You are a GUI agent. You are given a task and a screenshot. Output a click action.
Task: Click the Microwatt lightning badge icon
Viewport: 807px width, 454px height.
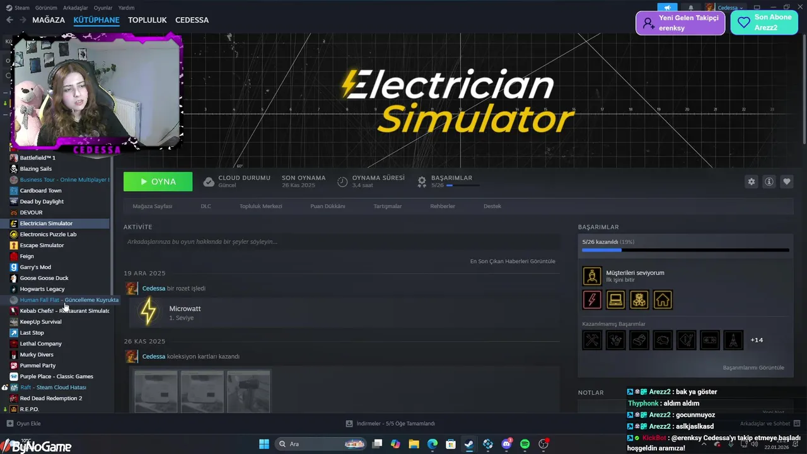(x=148, y=312)
